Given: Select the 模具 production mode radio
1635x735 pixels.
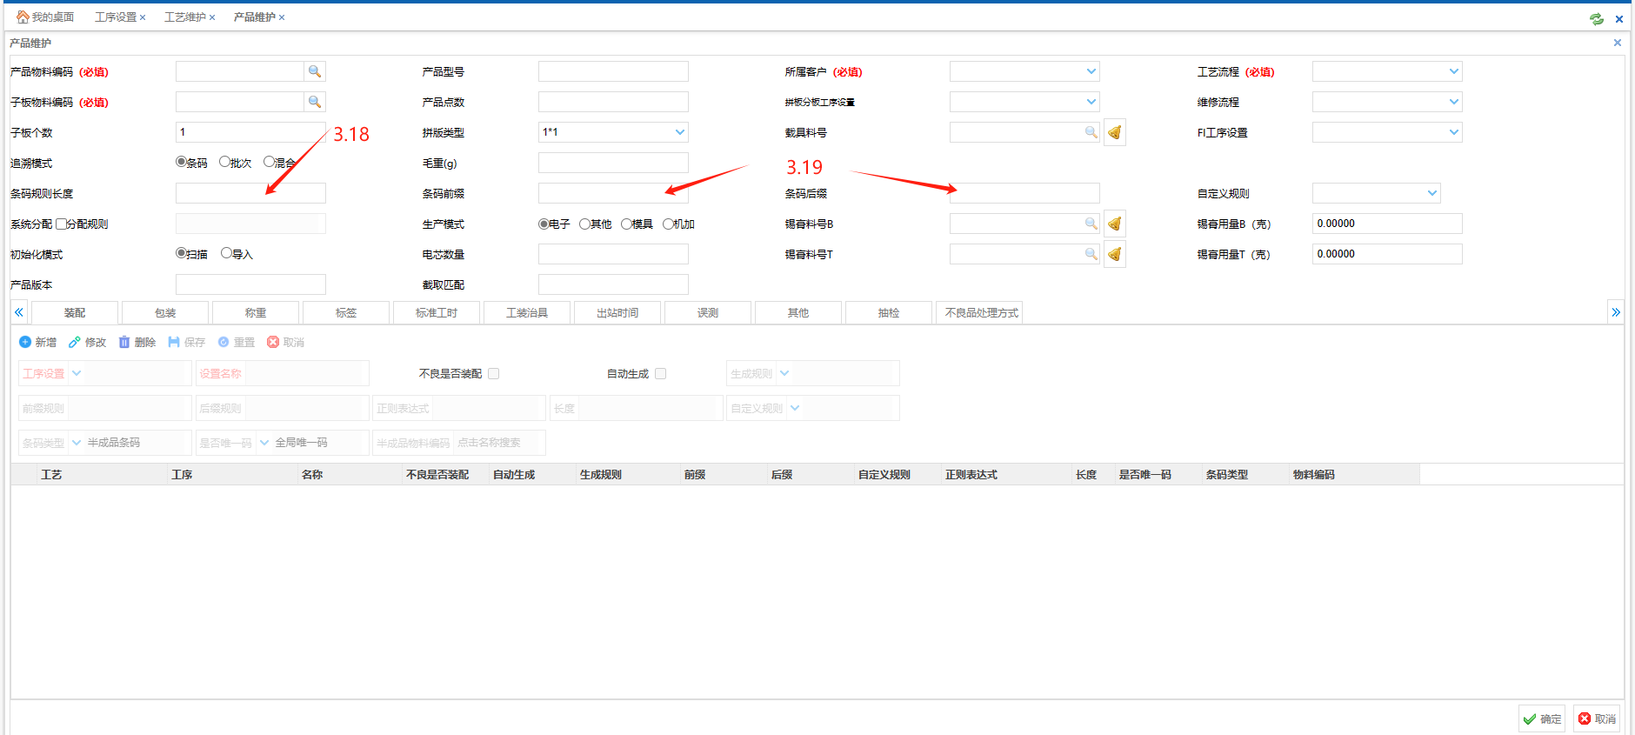Looking at the screenshot, I should (626, 224).
